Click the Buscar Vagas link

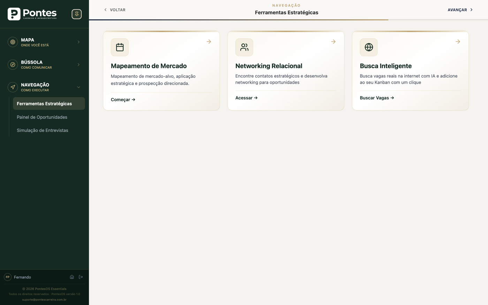(x=377, y=98)
